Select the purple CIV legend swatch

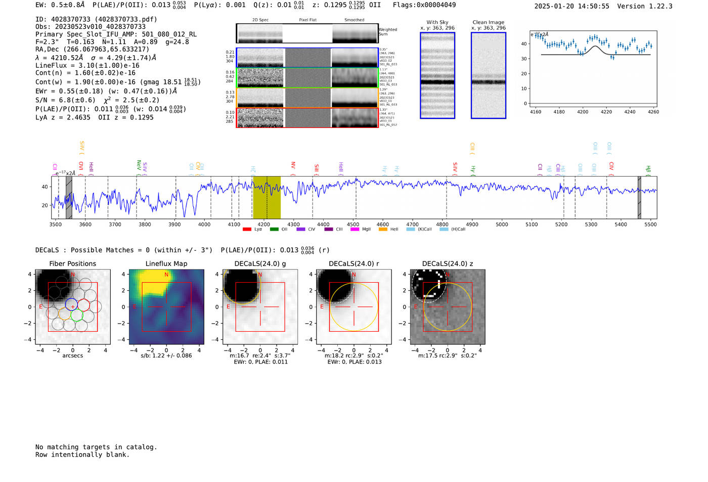coord(301,229)
